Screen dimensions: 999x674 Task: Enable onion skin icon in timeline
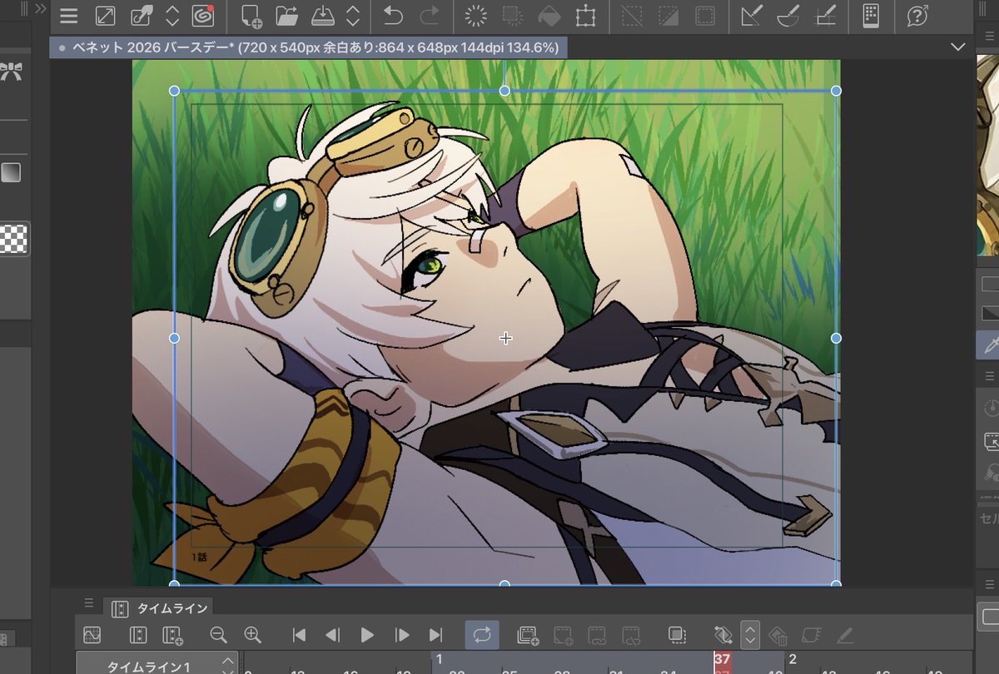point(677,635)
